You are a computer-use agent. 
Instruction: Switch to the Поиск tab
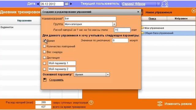(x=153, y=19)
